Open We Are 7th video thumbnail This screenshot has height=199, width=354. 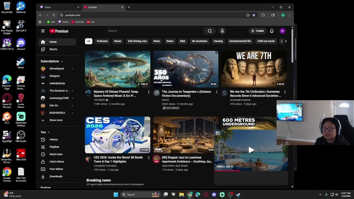[x=254, y=69]
